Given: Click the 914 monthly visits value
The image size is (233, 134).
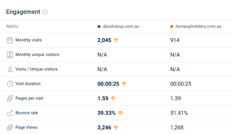Looking at the screenshot, I should 175,40.
